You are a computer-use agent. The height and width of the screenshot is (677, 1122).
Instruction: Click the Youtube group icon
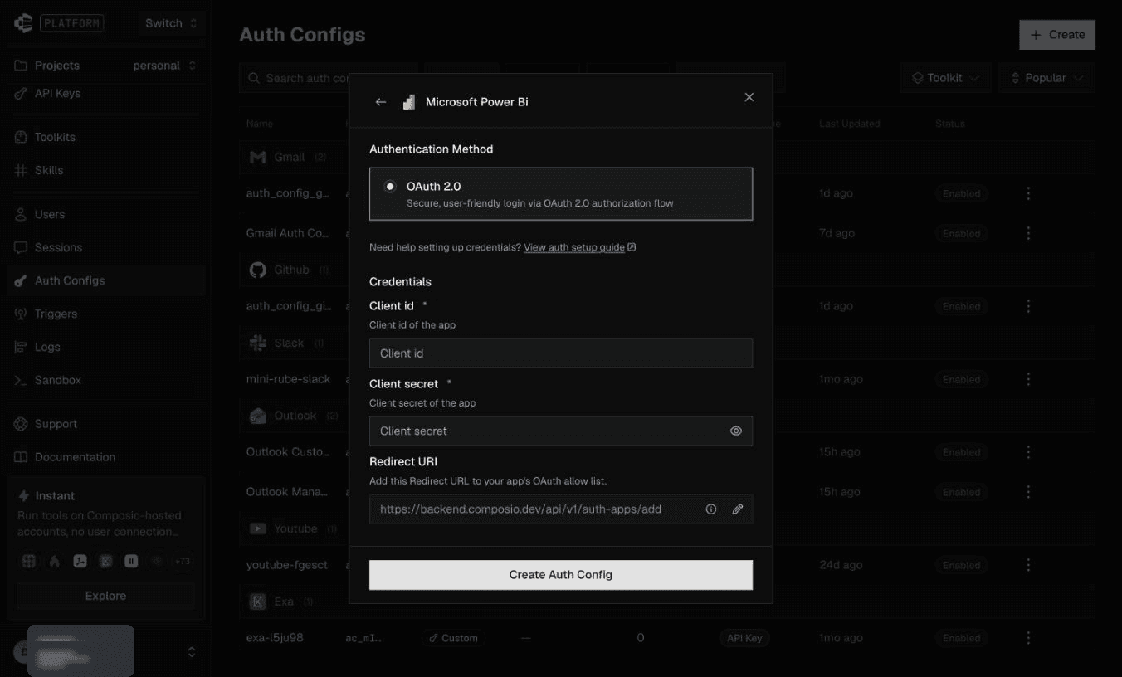tap(258, 528)
